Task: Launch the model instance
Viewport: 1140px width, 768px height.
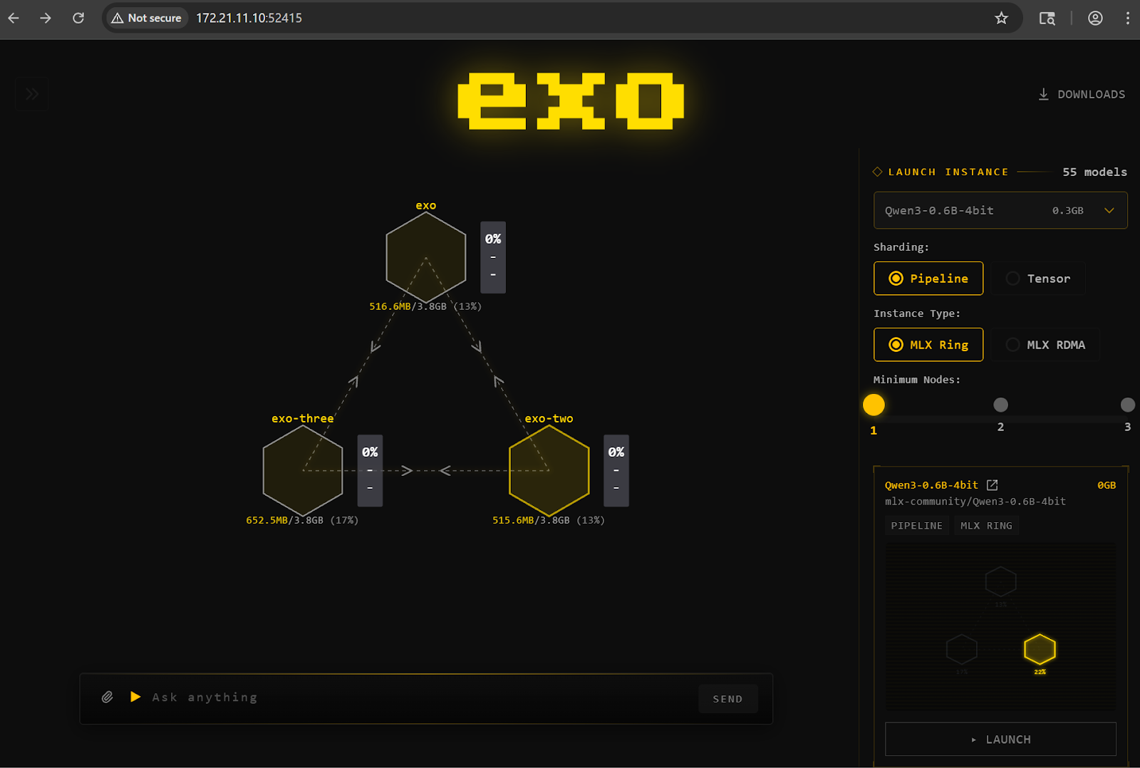Action: click(x=1000, y=740)
